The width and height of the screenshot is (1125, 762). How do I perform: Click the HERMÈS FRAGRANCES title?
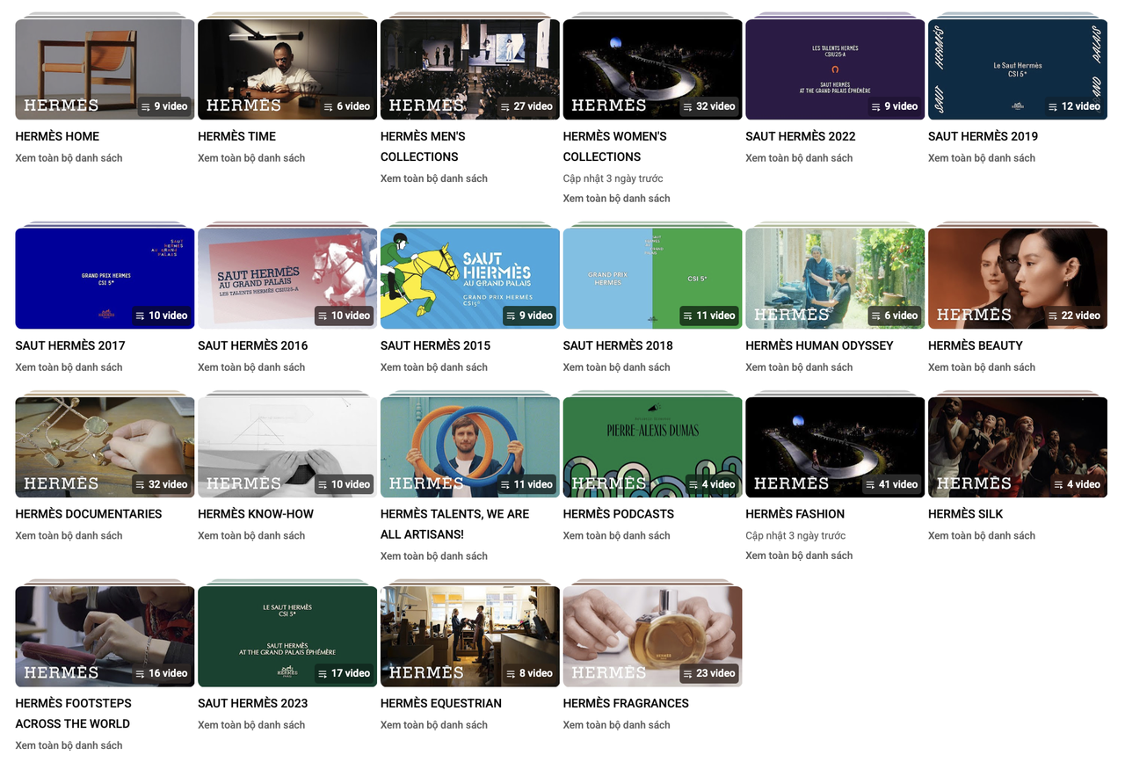[x=626, y=703]
